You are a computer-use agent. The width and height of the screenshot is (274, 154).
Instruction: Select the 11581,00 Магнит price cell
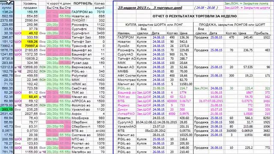186,84
